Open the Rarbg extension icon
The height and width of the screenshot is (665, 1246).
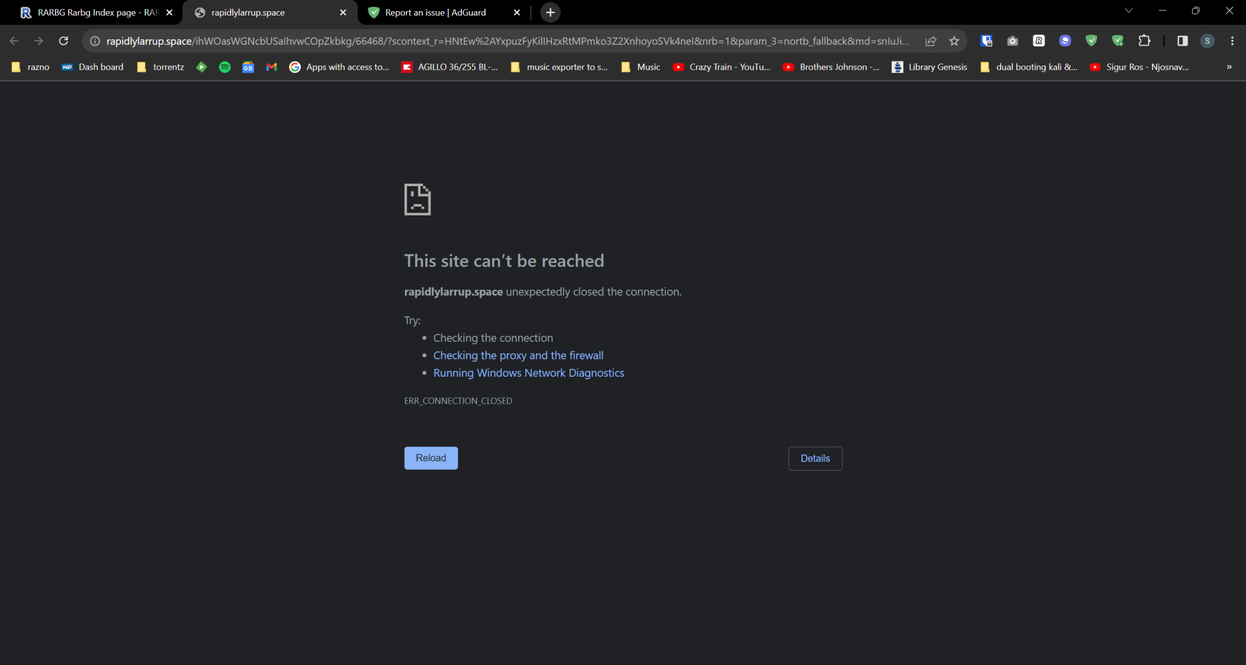[1039, 40]
